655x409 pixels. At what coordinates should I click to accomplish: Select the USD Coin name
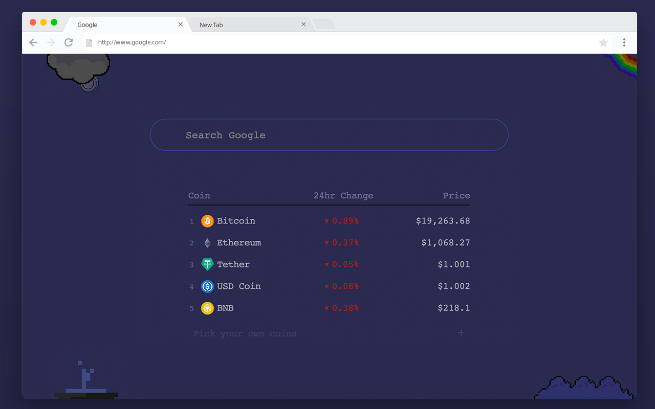(239, 286)
